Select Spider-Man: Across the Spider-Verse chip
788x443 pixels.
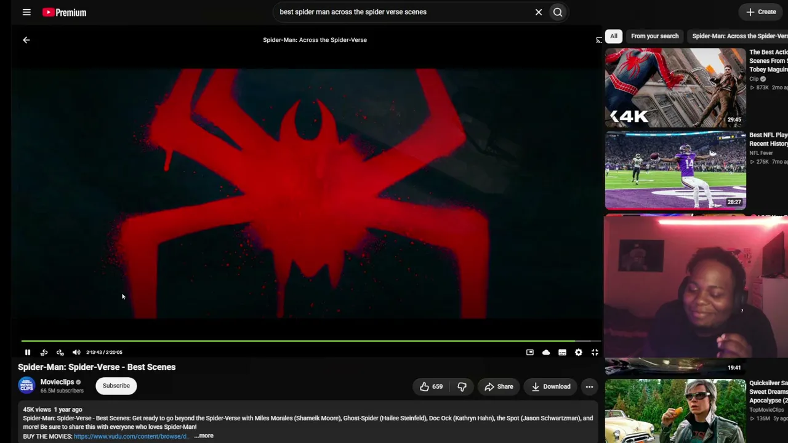[x=739, y=36]
